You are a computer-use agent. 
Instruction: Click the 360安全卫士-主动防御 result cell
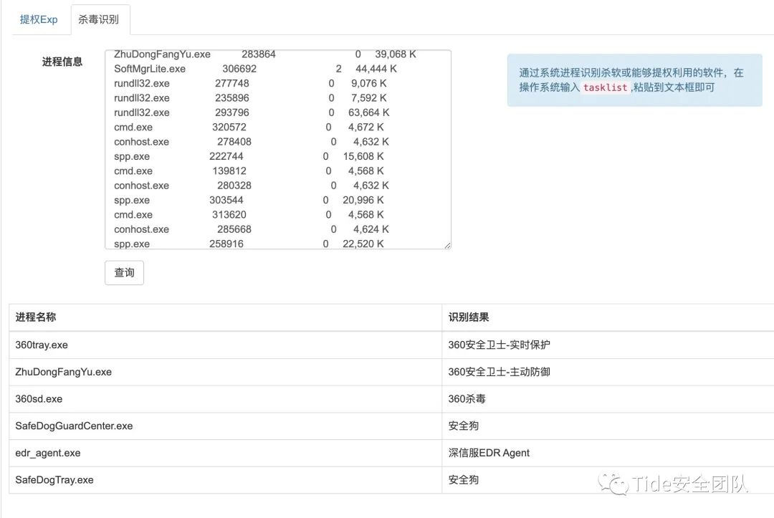(608, 372)
